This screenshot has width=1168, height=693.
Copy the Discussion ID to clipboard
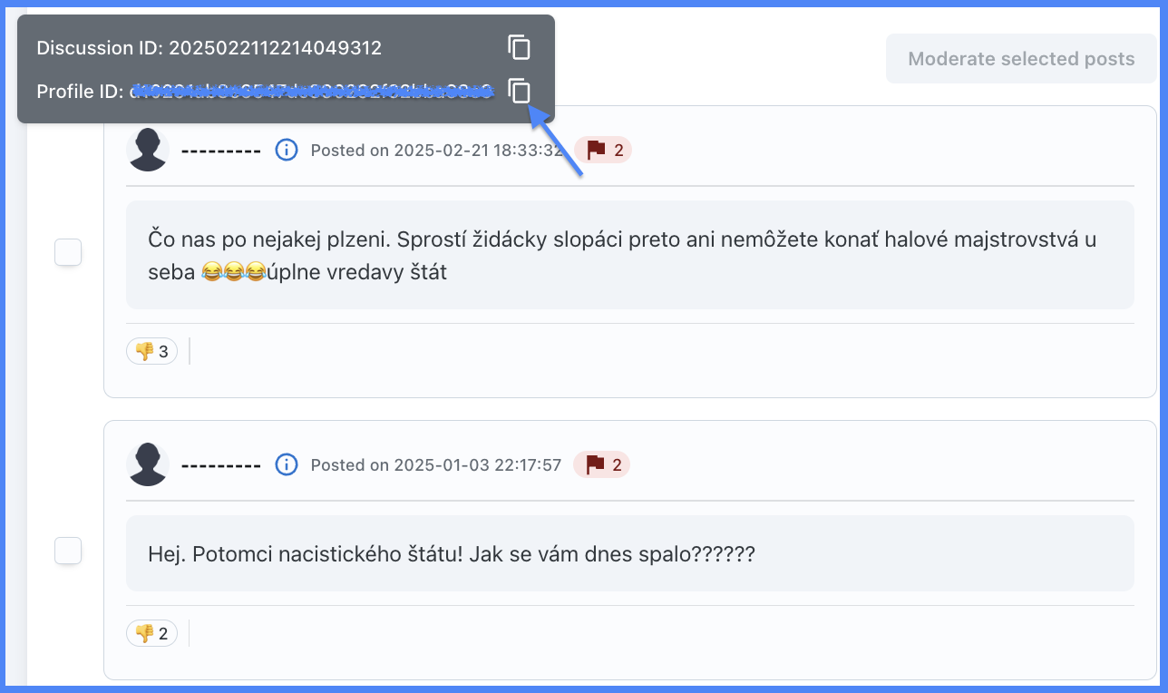click(519, 47)
